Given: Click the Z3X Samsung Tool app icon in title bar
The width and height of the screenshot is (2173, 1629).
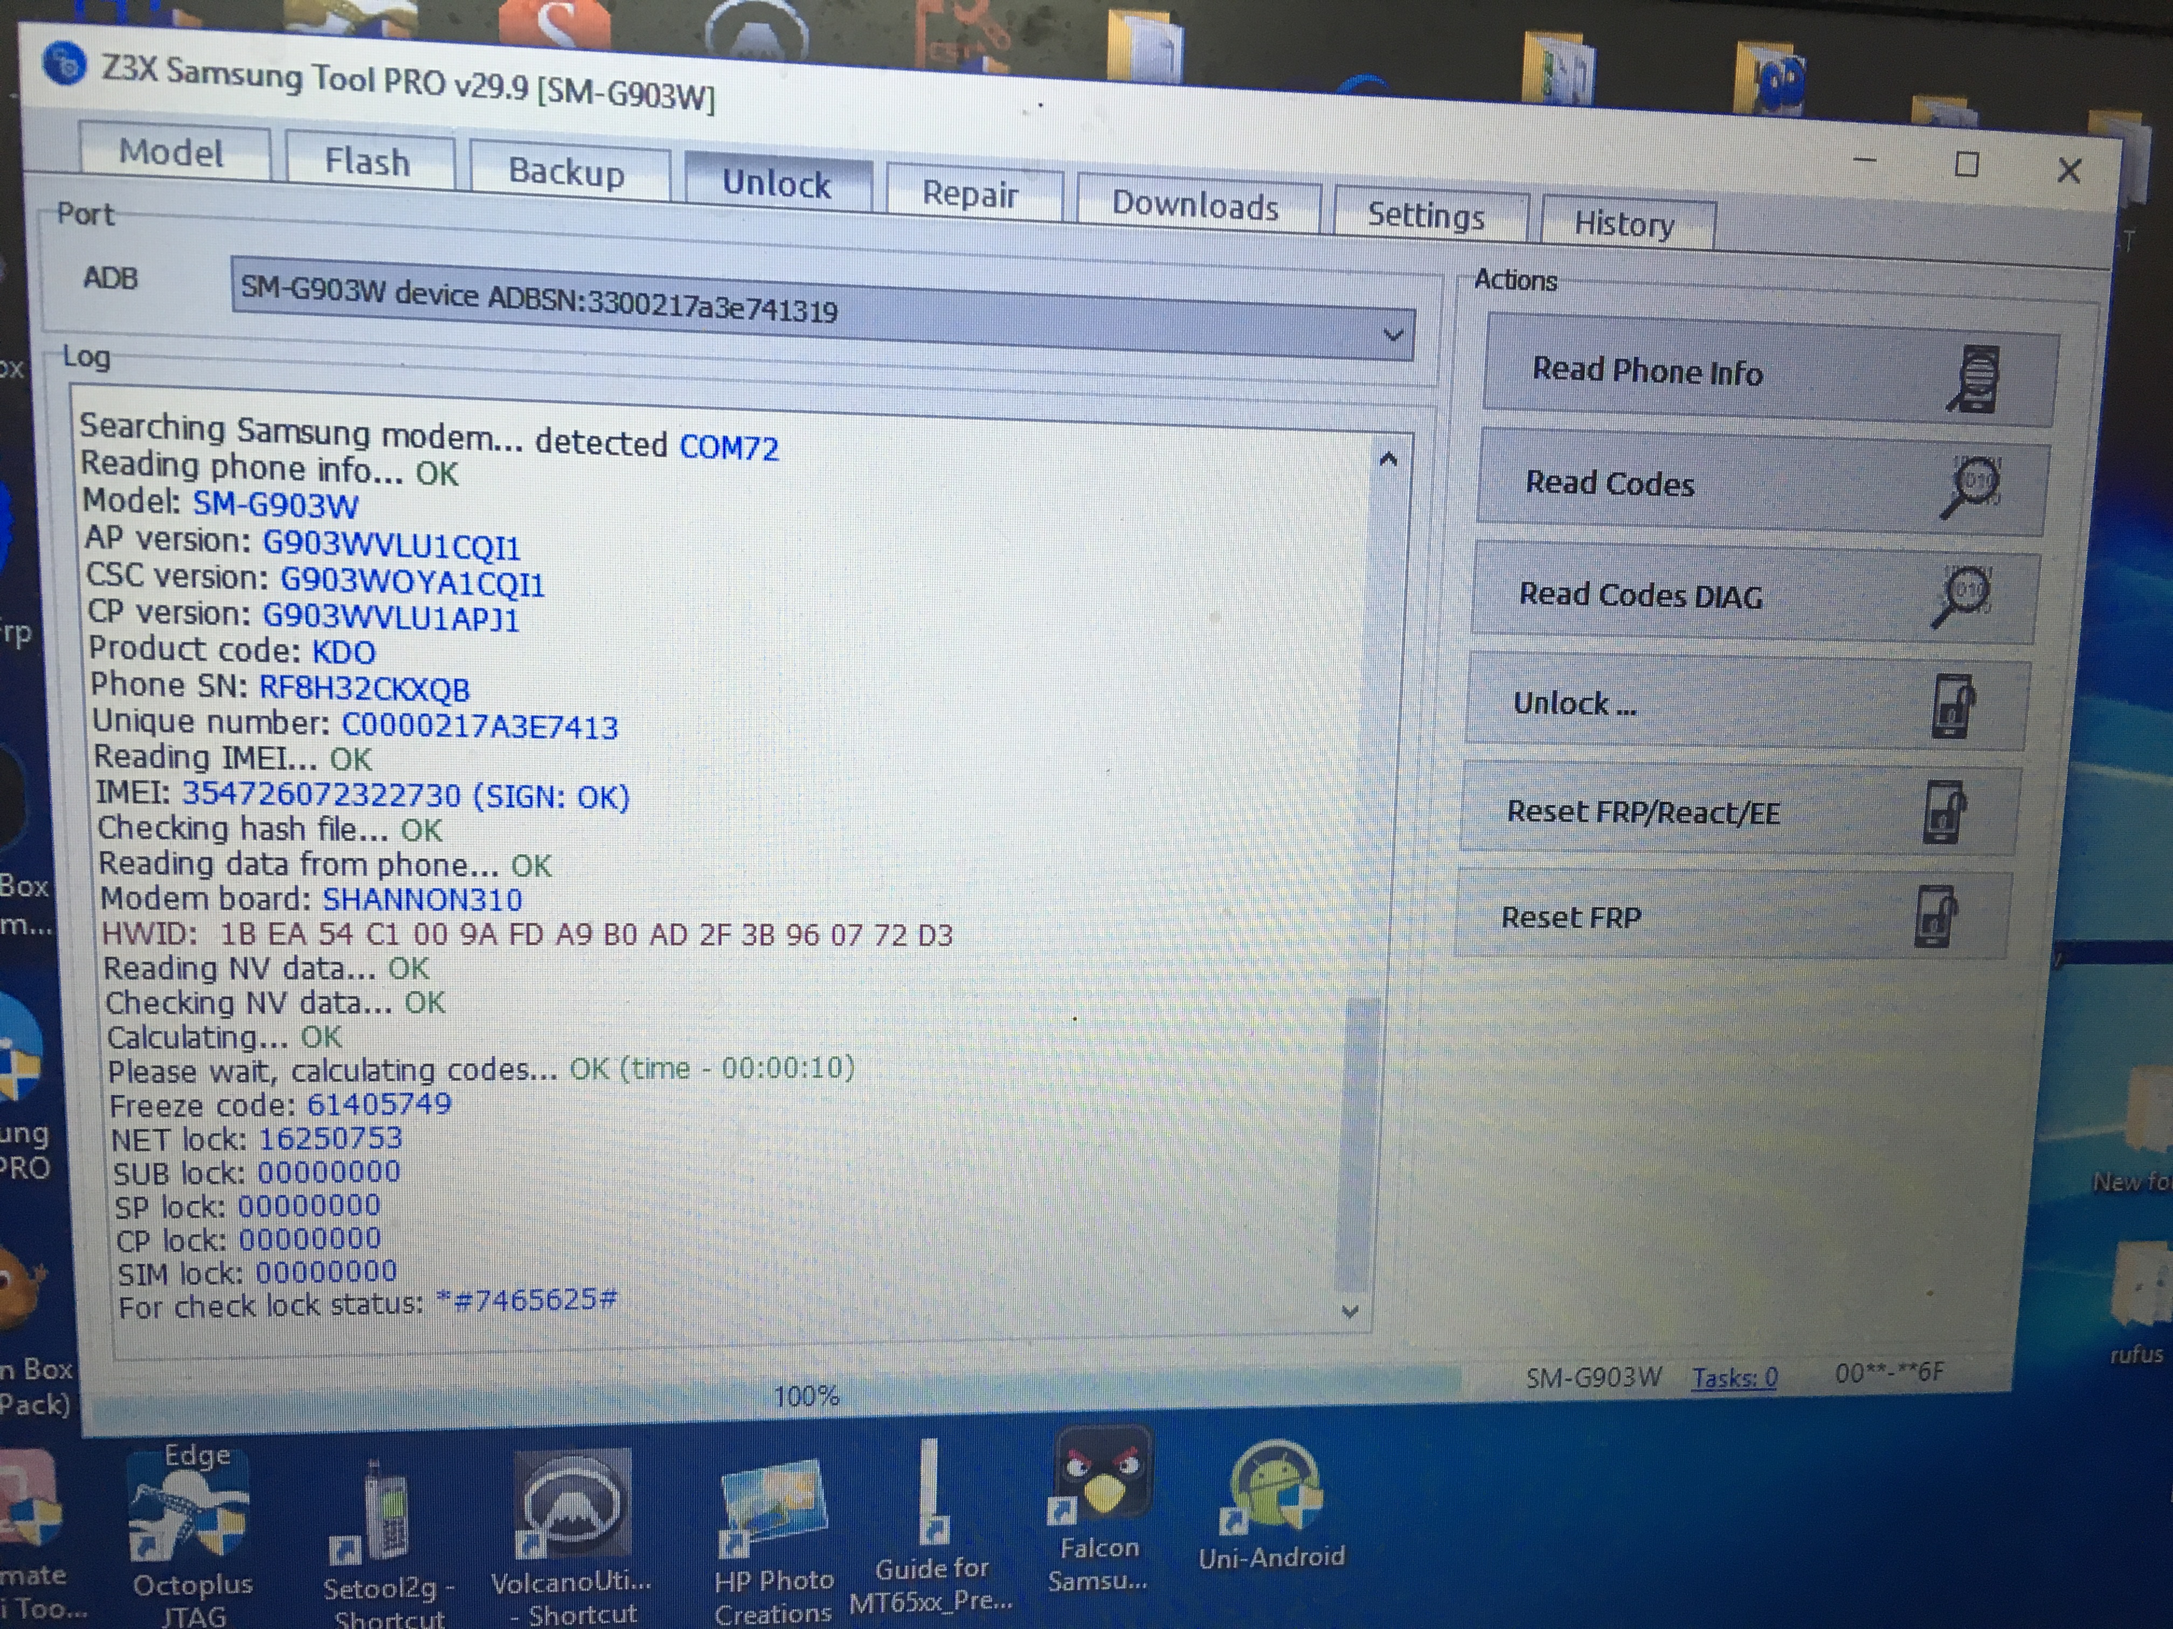Looking at the screenshot, I should [64, 64].
